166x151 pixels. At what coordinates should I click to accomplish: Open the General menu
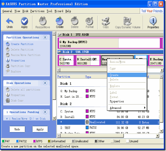(7, 11)
